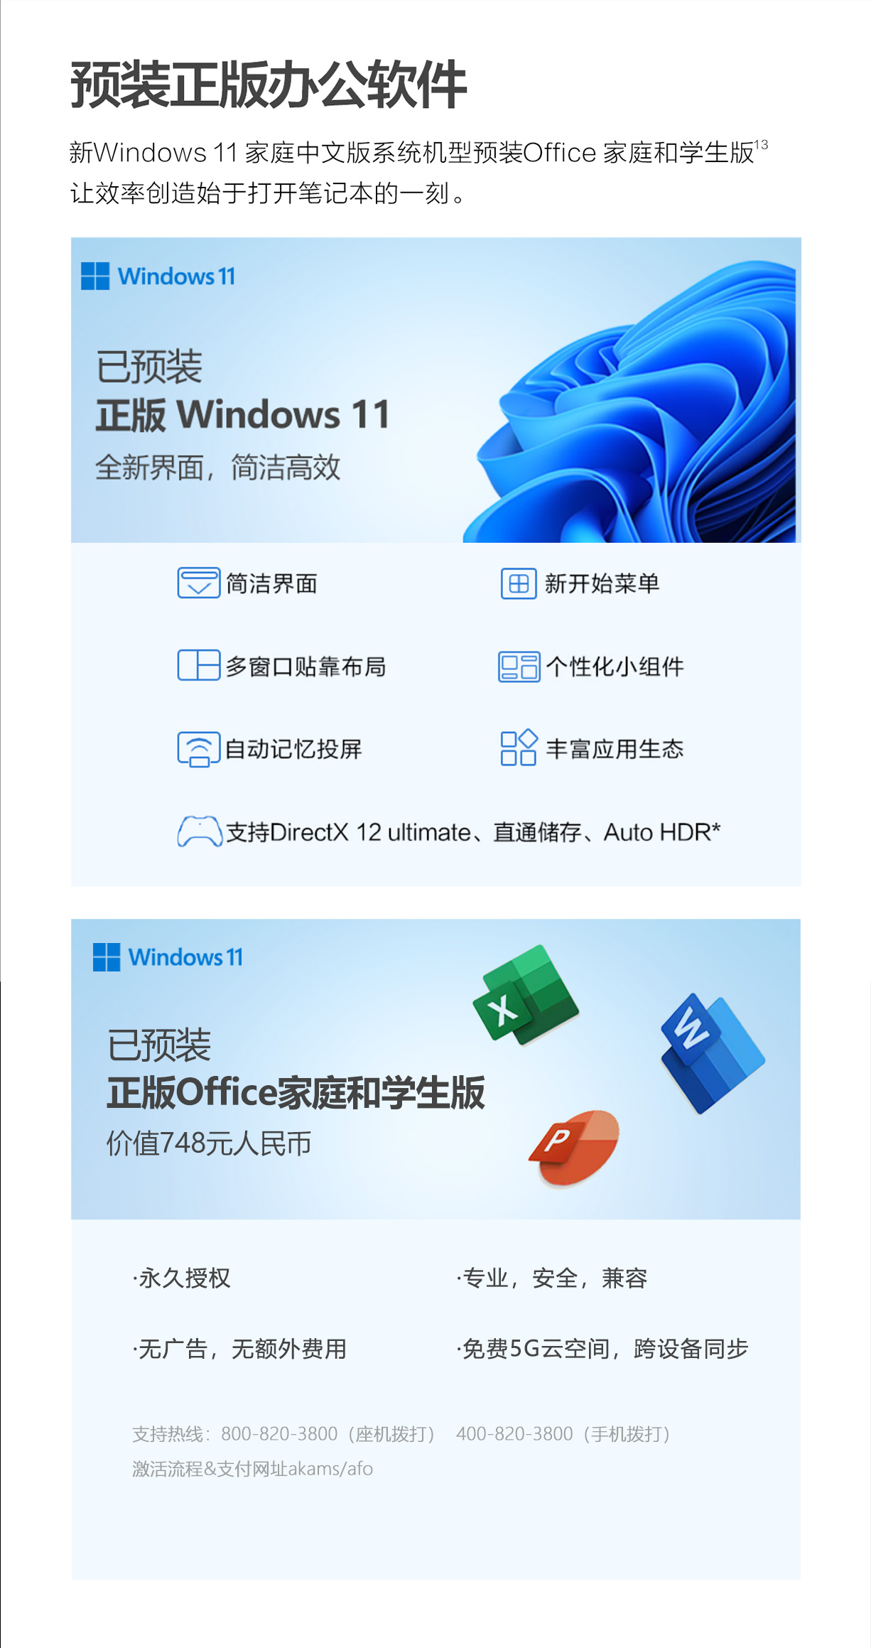The width and height of the screenshot is (871, 1648).
Task: Click the PowerPoint app icon
Action: tap(574, 1147)
